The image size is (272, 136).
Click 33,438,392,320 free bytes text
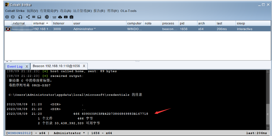pos(69,123)
